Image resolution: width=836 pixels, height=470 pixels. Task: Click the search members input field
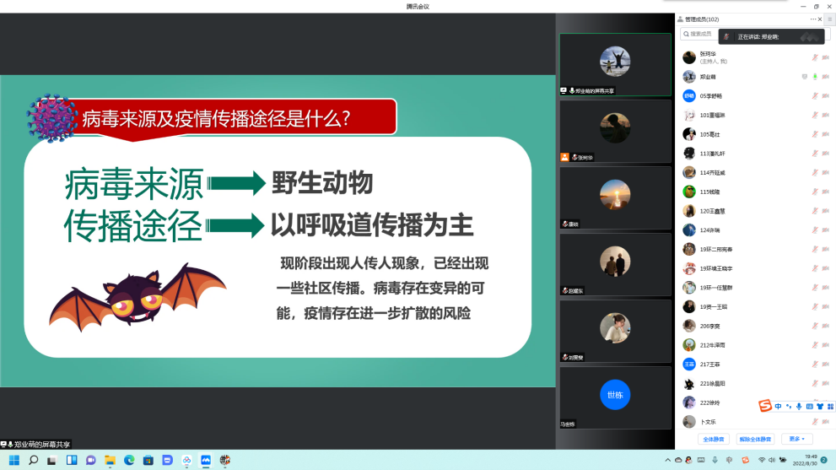click(x=700, y=34)
